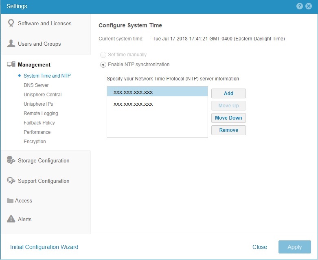Click the Software and Licenses ribbon icon

coord(11,23)
